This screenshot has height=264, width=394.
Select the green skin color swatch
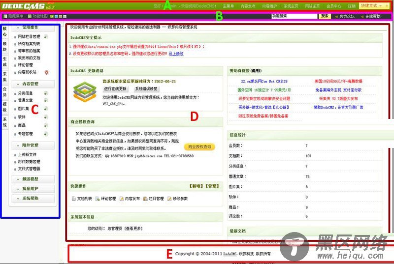(52, 16)
